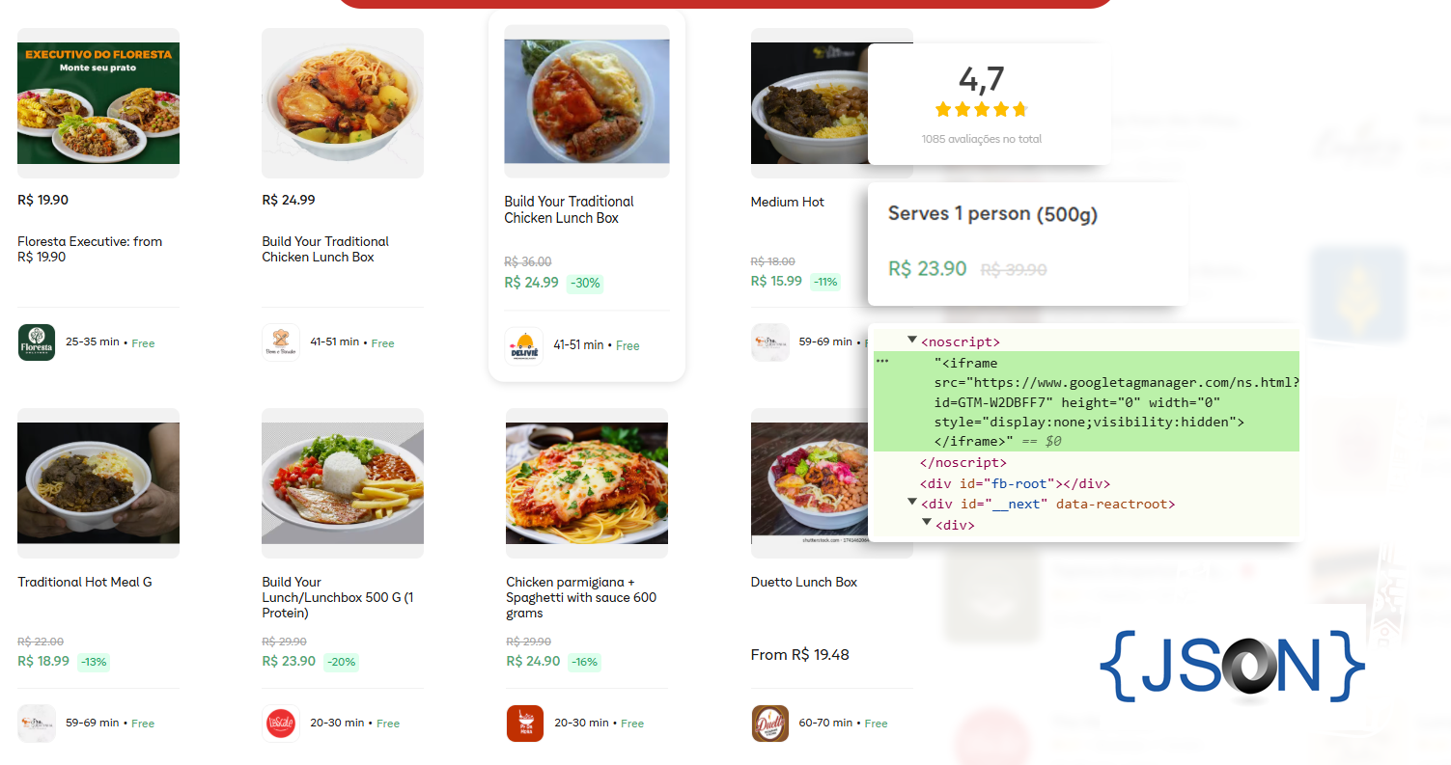Expand the noscript element in DevTools
The width and height of the screenshot is (1451, 765).
pos(911,340)
